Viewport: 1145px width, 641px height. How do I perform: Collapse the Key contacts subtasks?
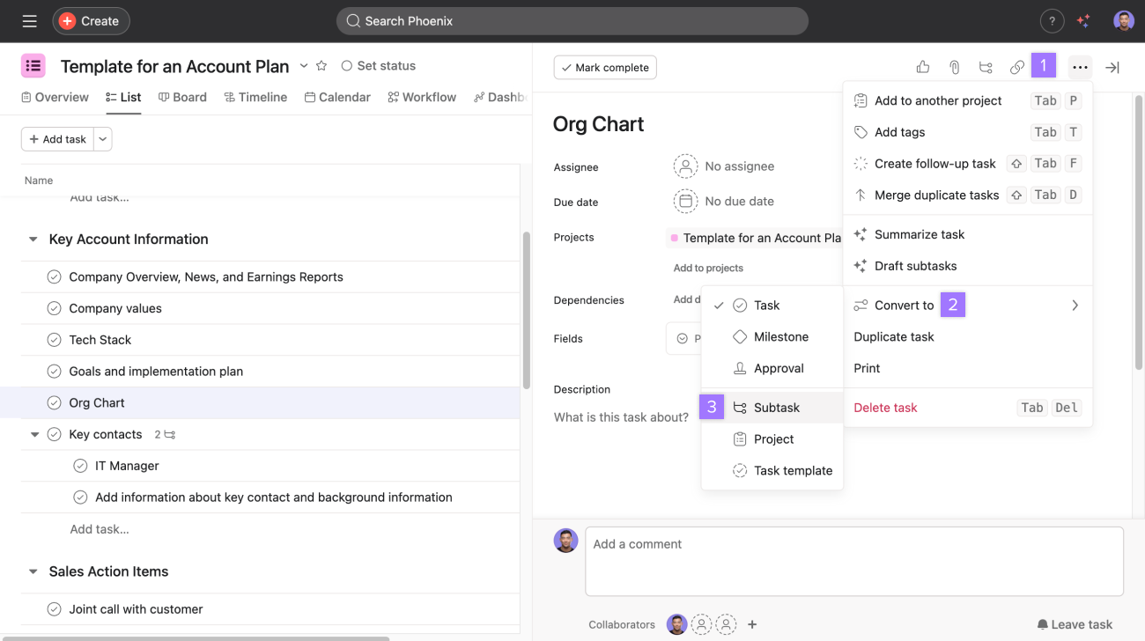point(35,434)
